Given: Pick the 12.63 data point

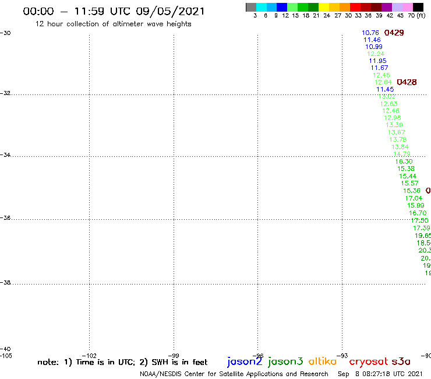Looking at the screenshot, I should click(x=389, y=104).
